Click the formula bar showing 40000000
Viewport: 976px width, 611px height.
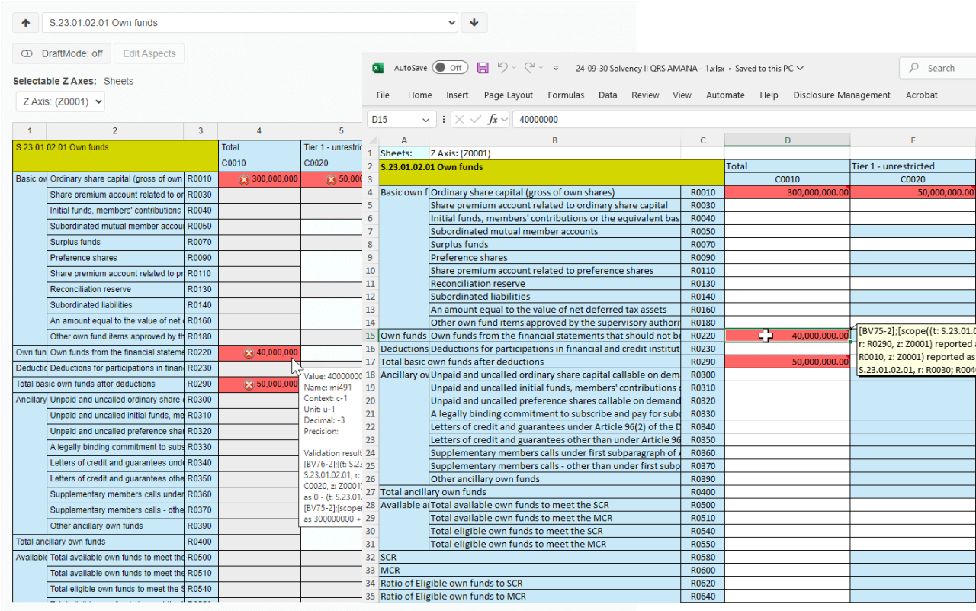pyautogui.click(x=743, y=120)
